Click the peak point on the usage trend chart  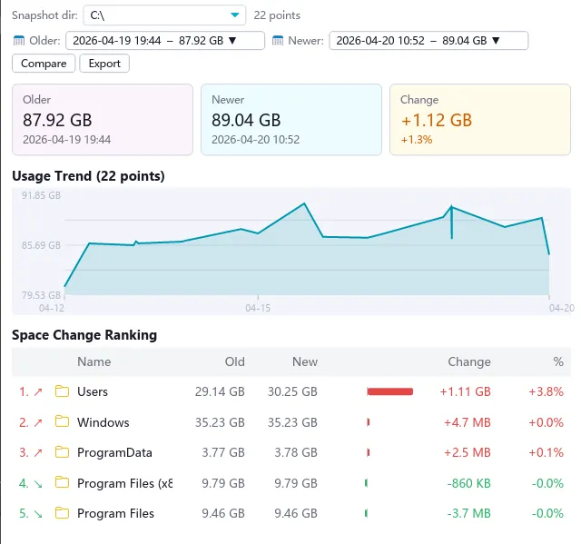coord(303,203)
